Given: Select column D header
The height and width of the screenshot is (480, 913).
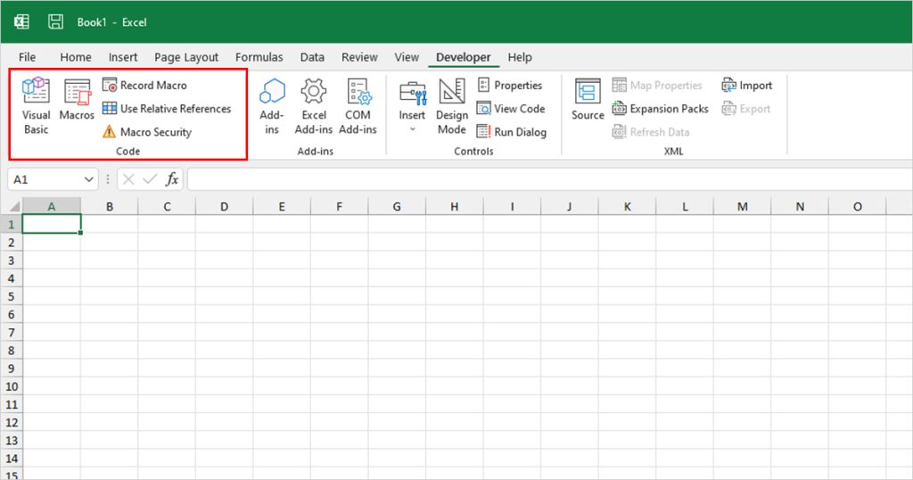Looking at the screenshot, I should tap(224, 207).
